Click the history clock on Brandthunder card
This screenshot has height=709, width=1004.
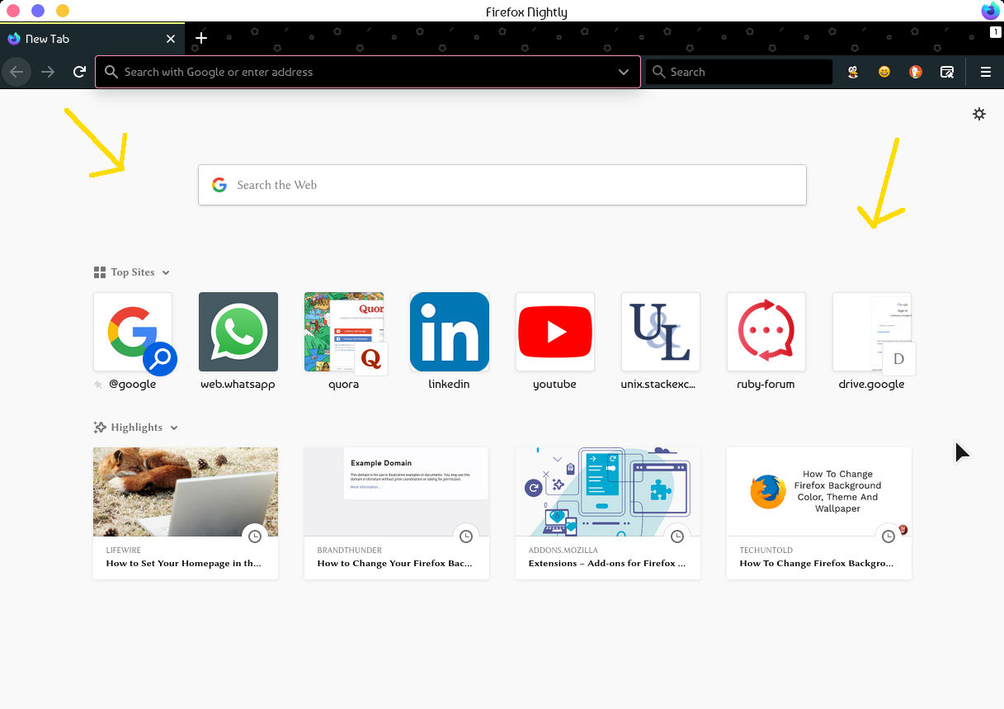pos(466,536)
